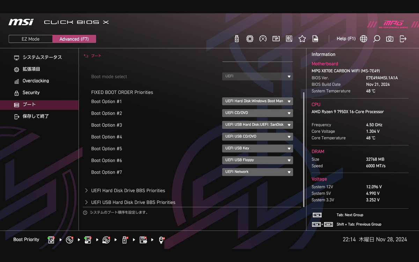Open Favorites star icon
The width and height of the screenshot is (419, 262).
(302, 39)
